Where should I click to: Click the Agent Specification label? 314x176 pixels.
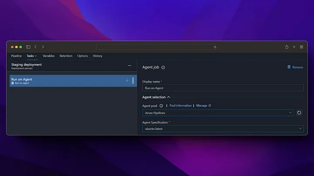155,123
